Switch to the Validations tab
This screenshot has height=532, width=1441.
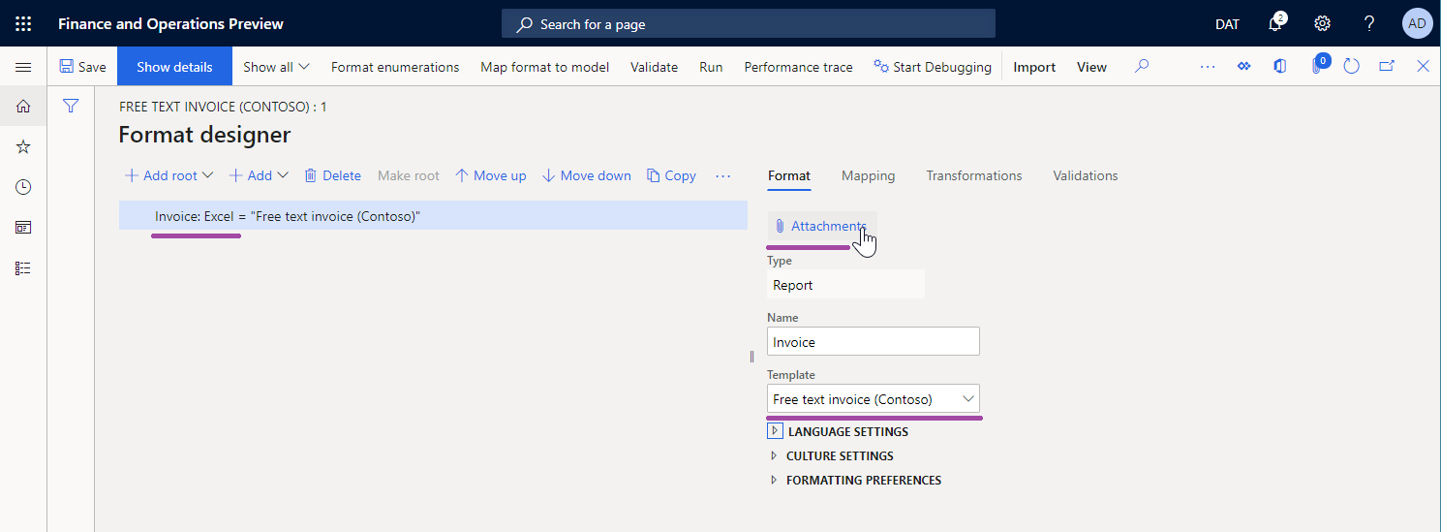coord(1086,175)
